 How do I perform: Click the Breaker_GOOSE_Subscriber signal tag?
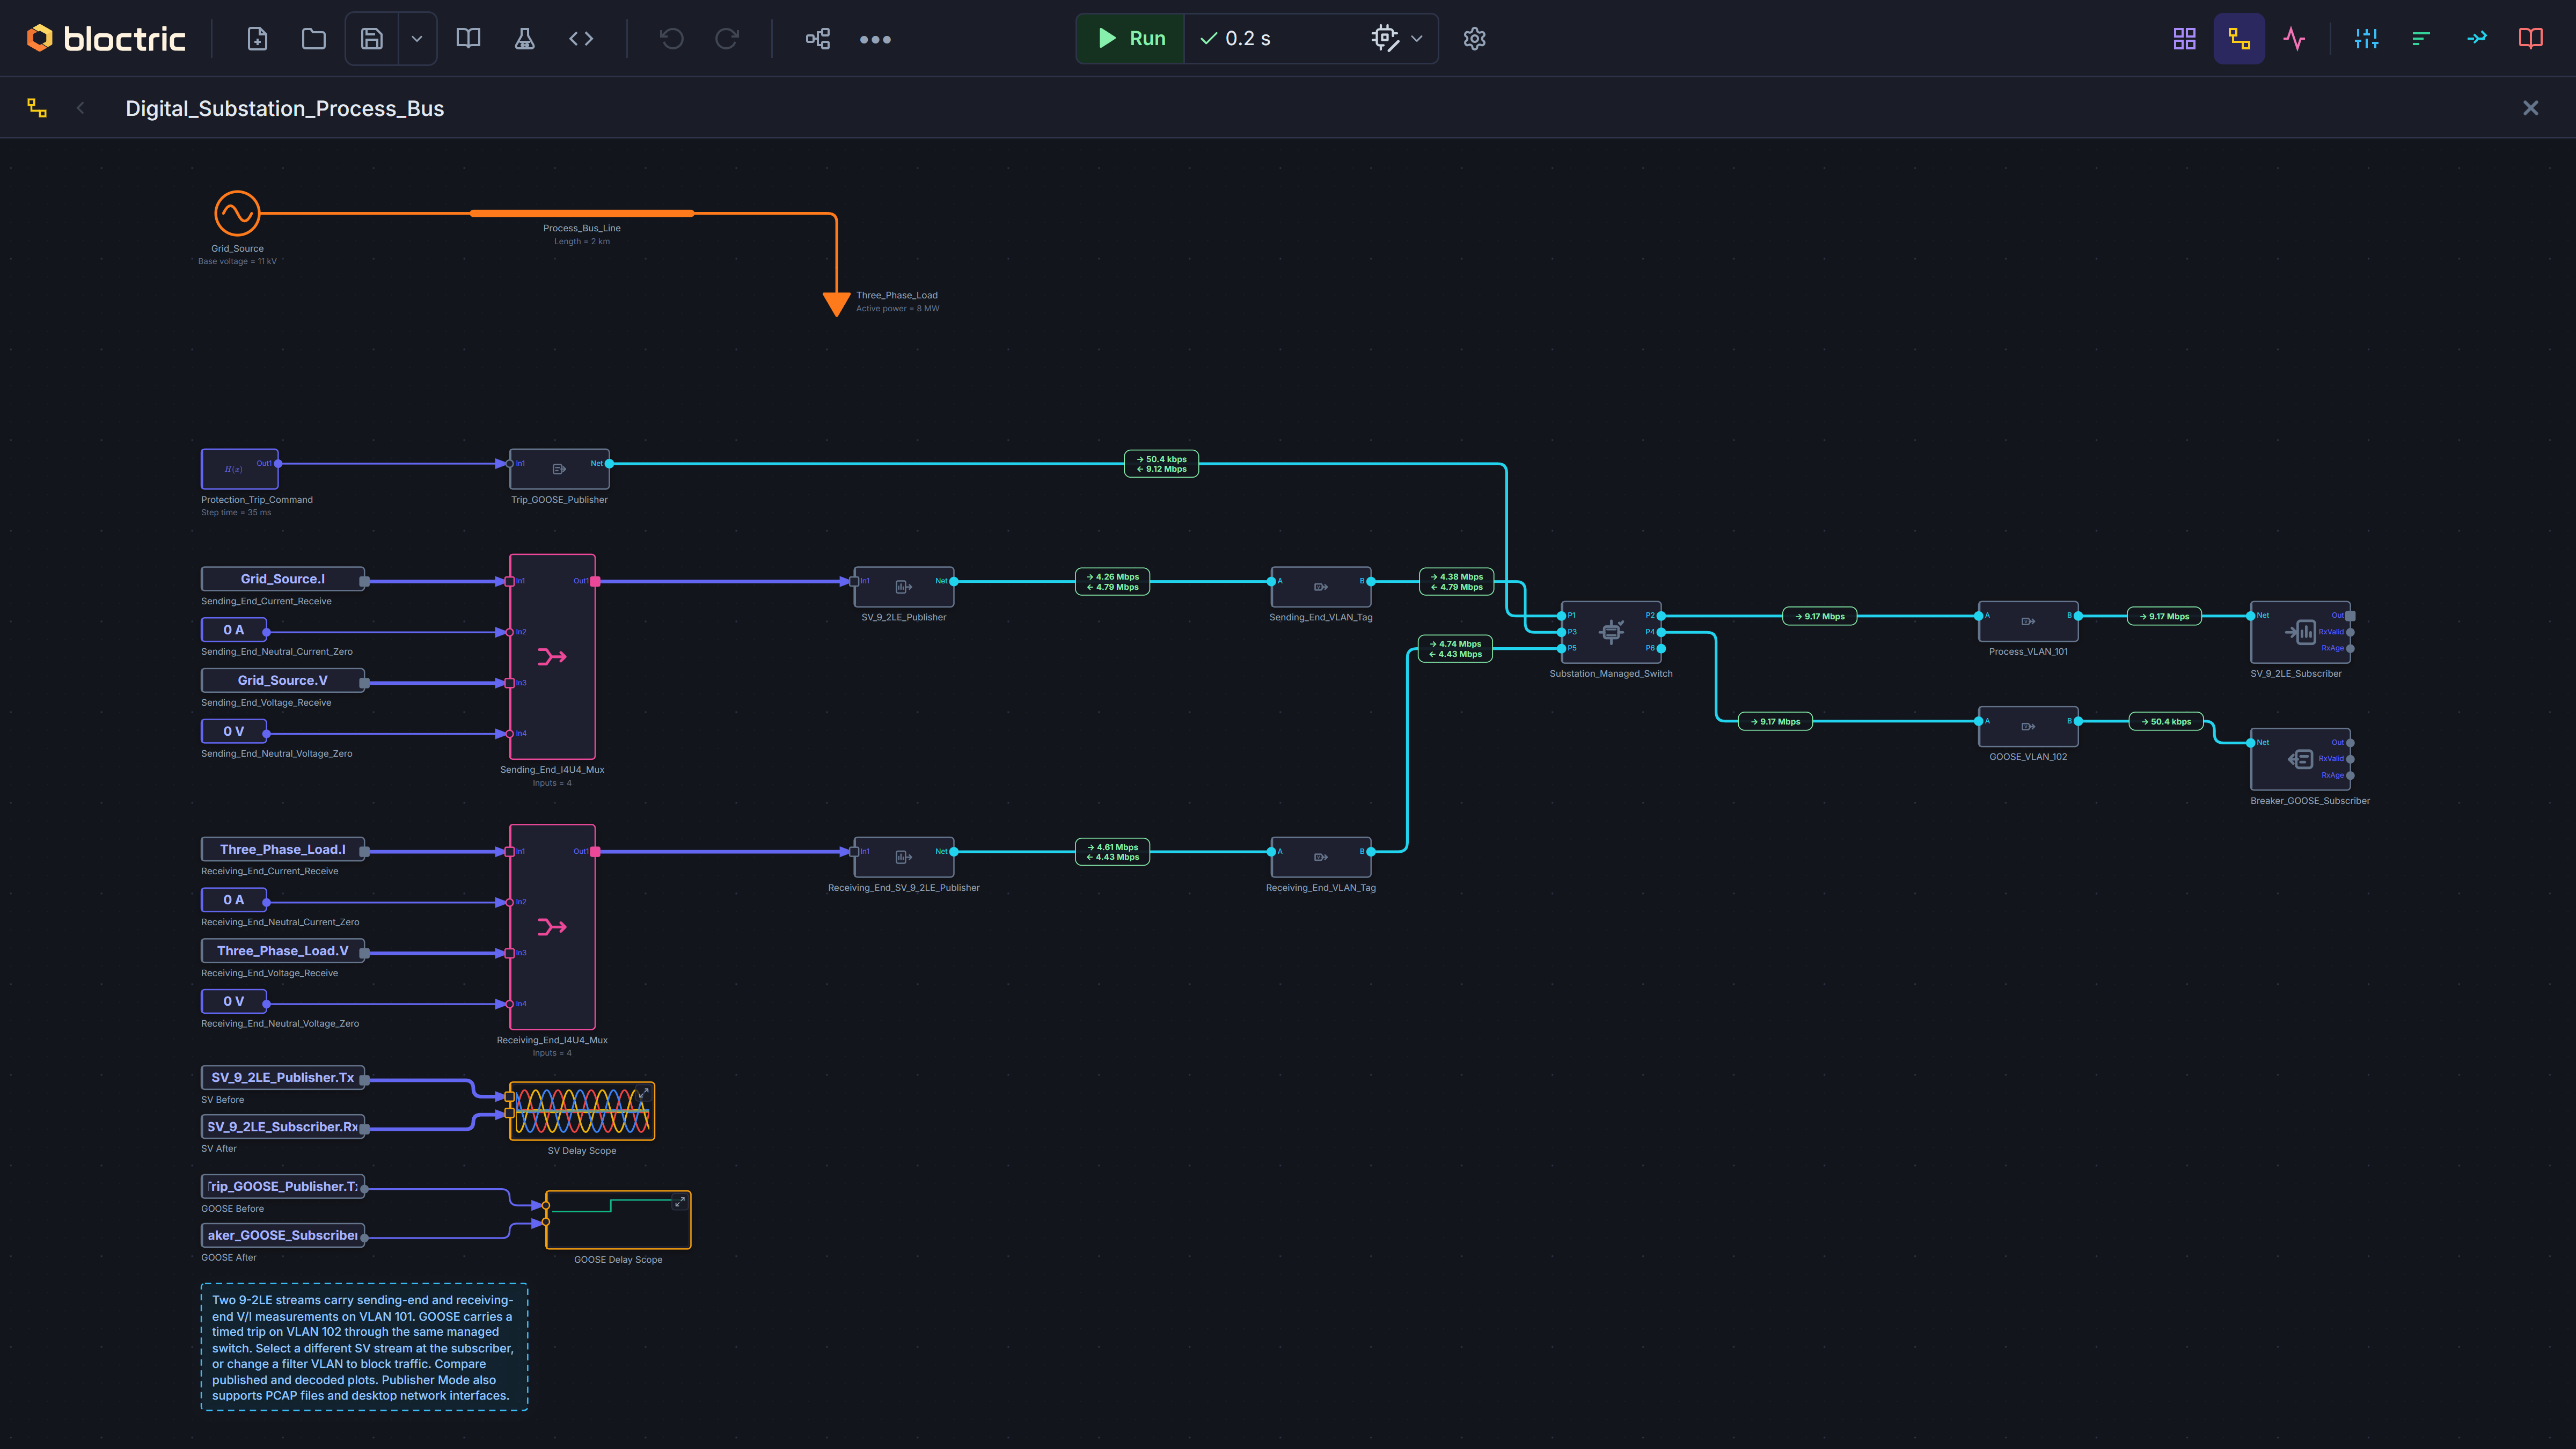tap(283, 1235)
